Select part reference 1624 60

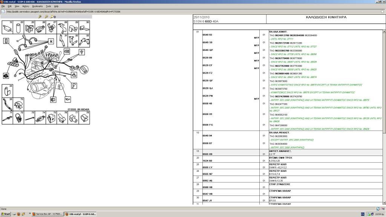(207, 160)
